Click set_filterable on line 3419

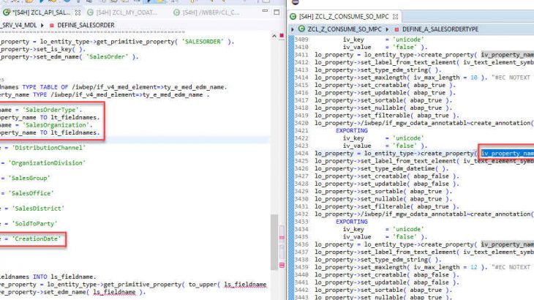[x=384, y=116]
